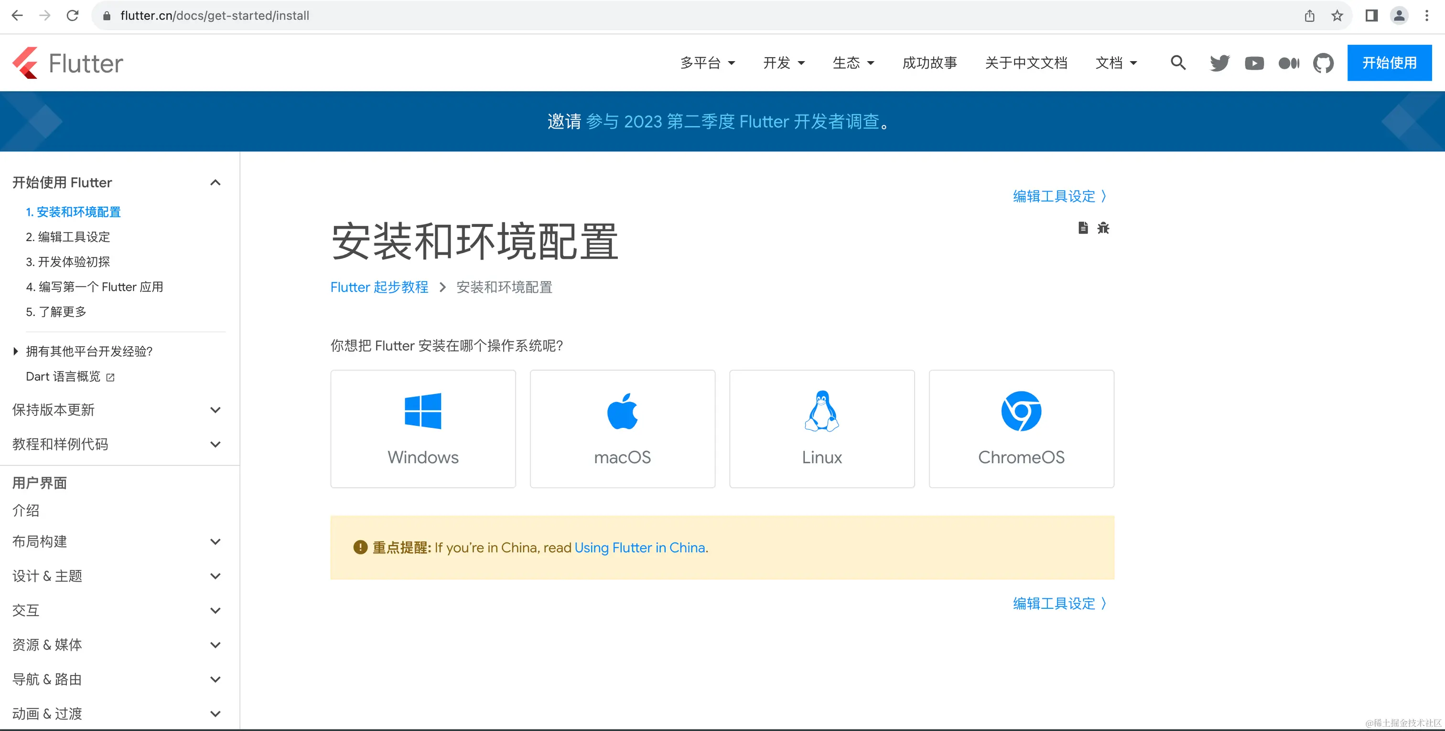Screen dimensions: 1445x731
Task: Open the 2023 第二季度 Flutter 开发者调查 banner link
Action: pyautogui.click(x=733, y=121)
